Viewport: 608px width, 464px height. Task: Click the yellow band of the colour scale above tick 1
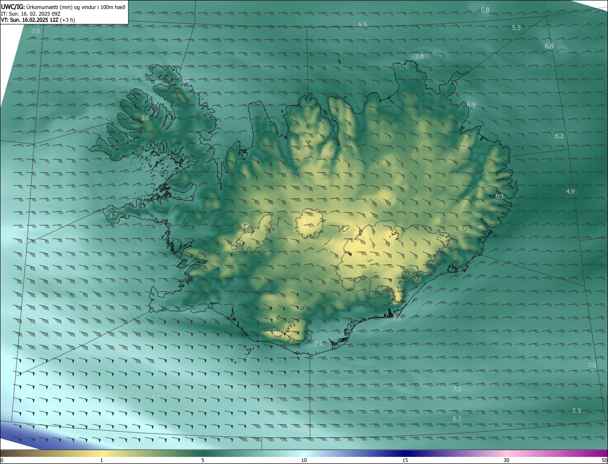(x=102, y=453)
